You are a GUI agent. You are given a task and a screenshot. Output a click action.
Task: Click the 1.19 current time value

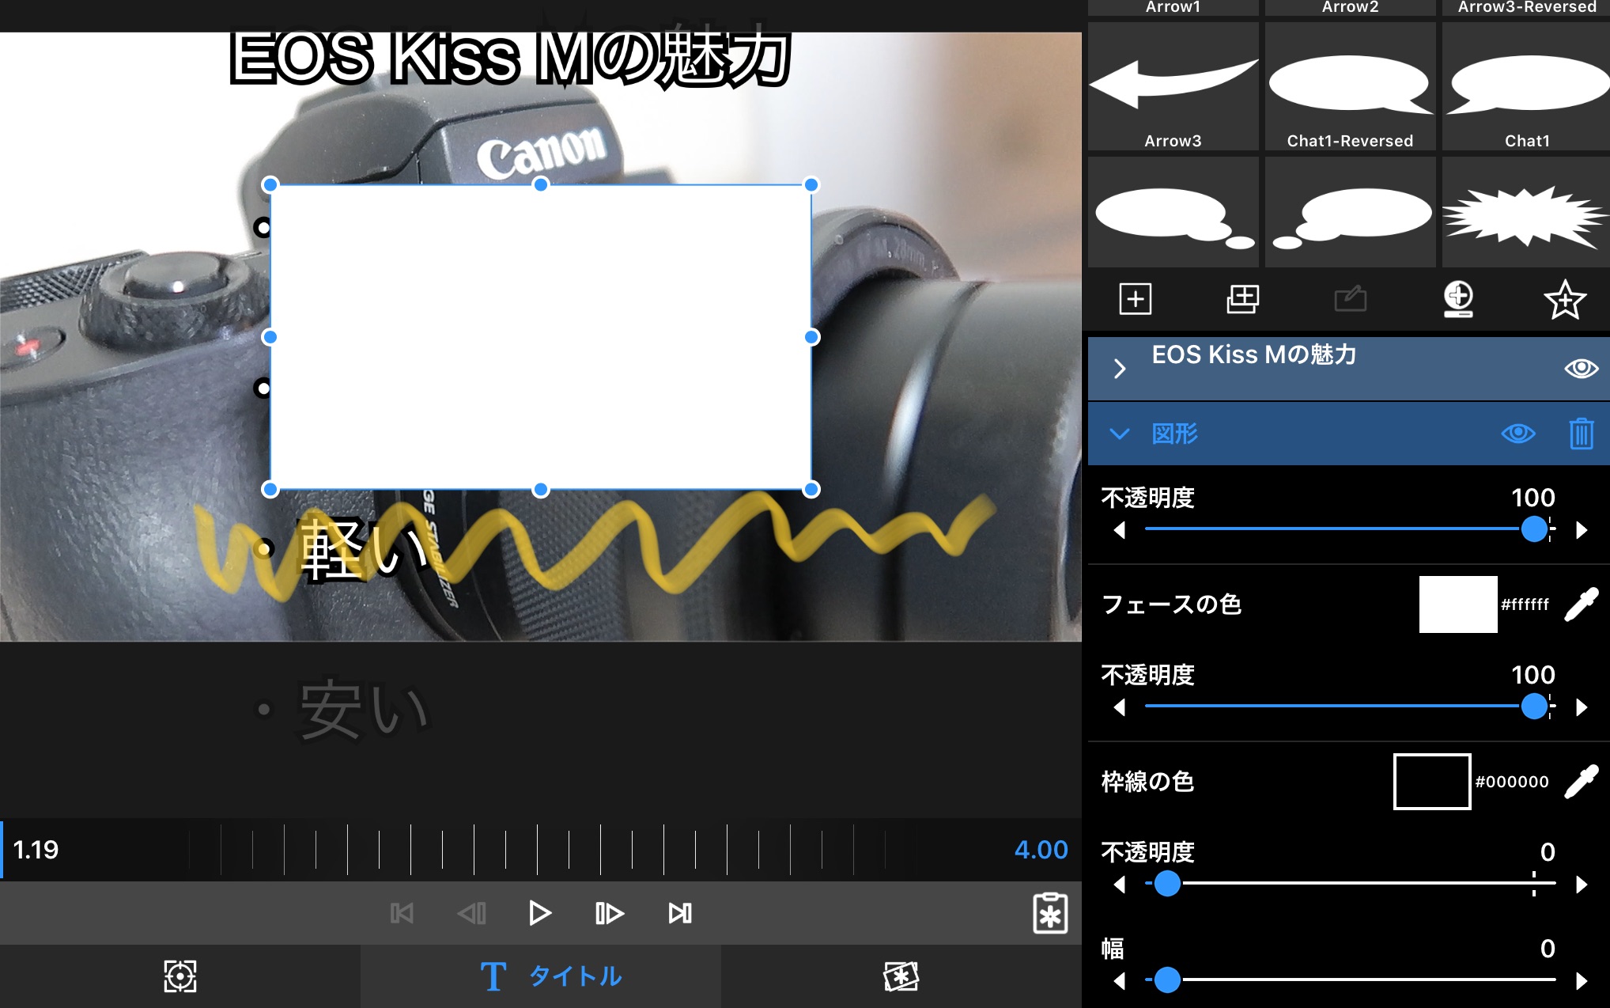(36, 850)
